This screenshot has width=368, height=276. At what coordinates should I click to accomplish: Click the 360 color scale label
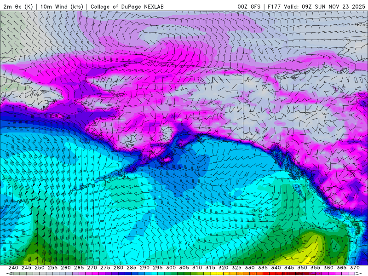pyautogui.click(x=328, y=268)
